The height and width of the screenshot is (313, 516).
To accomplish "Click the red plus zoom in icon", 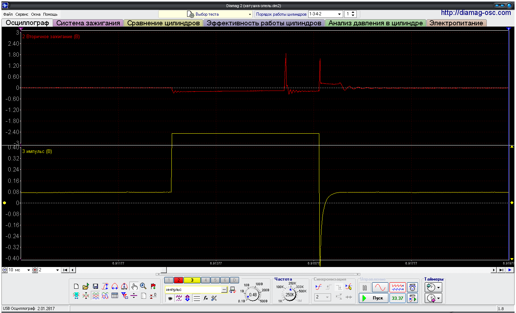I will click(35, 270).
